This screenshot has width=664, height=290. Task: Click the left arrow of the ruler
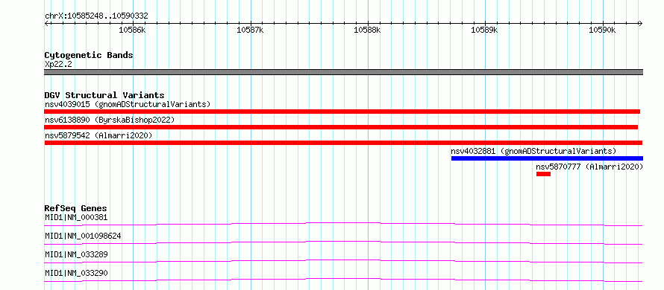(x=46, y=24)
